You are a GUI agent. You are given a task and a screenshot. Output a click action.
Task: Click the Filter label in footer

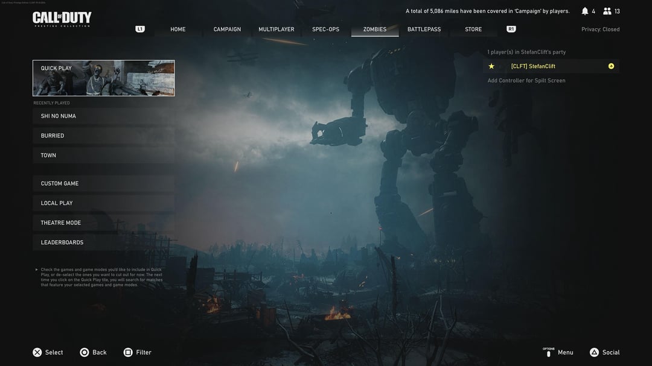pyautogui.click(x=144, y=352)
